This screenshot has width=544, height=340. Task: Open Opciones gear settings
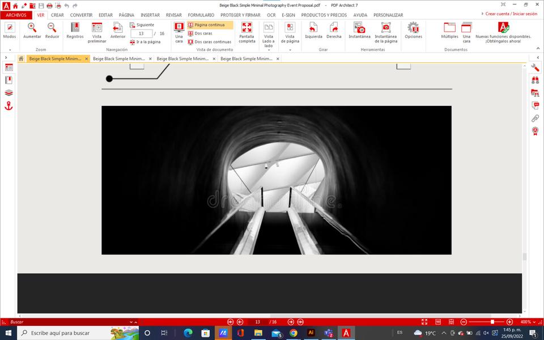click(413, 31)
